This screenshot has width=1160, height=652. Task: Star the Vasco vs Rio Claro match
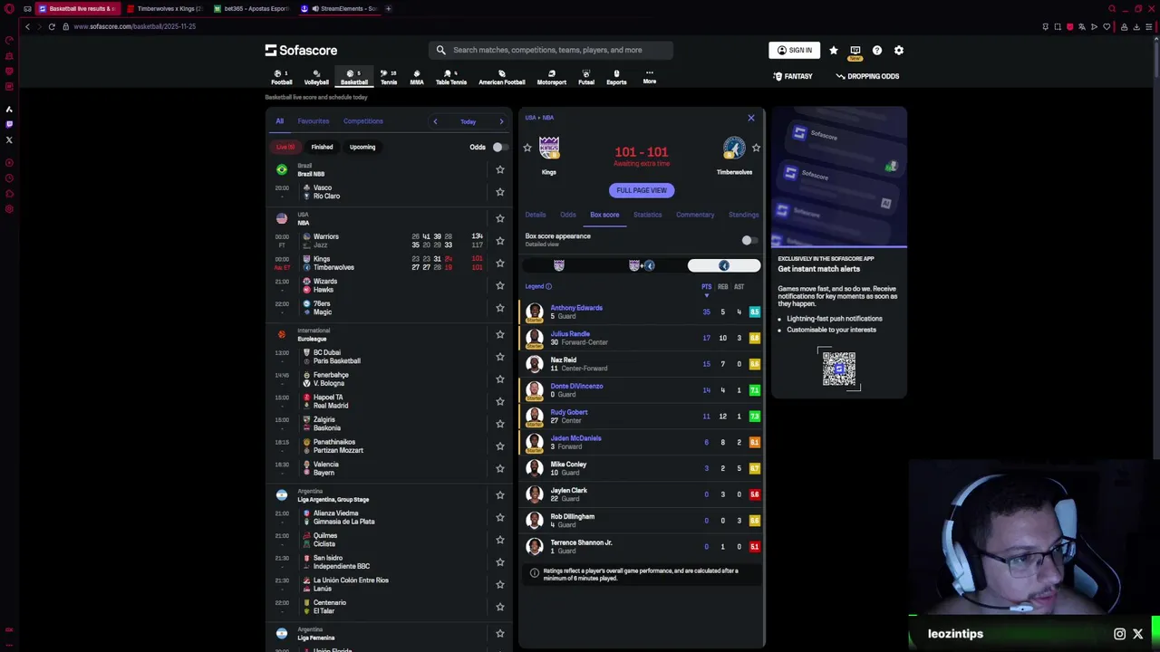click(499, 192)
